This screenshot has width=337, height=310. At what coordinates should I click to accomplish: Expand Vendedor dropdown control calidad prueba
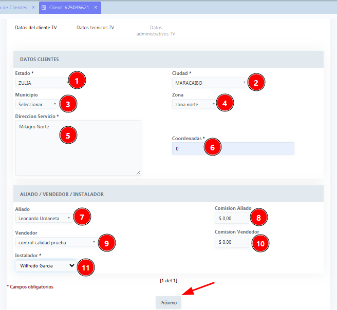coord(56,242)
